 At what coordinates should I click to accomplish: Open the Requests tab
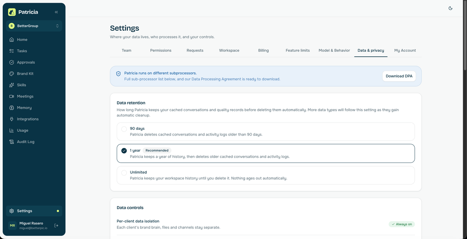pyautogui.click(x=195, y=51)
